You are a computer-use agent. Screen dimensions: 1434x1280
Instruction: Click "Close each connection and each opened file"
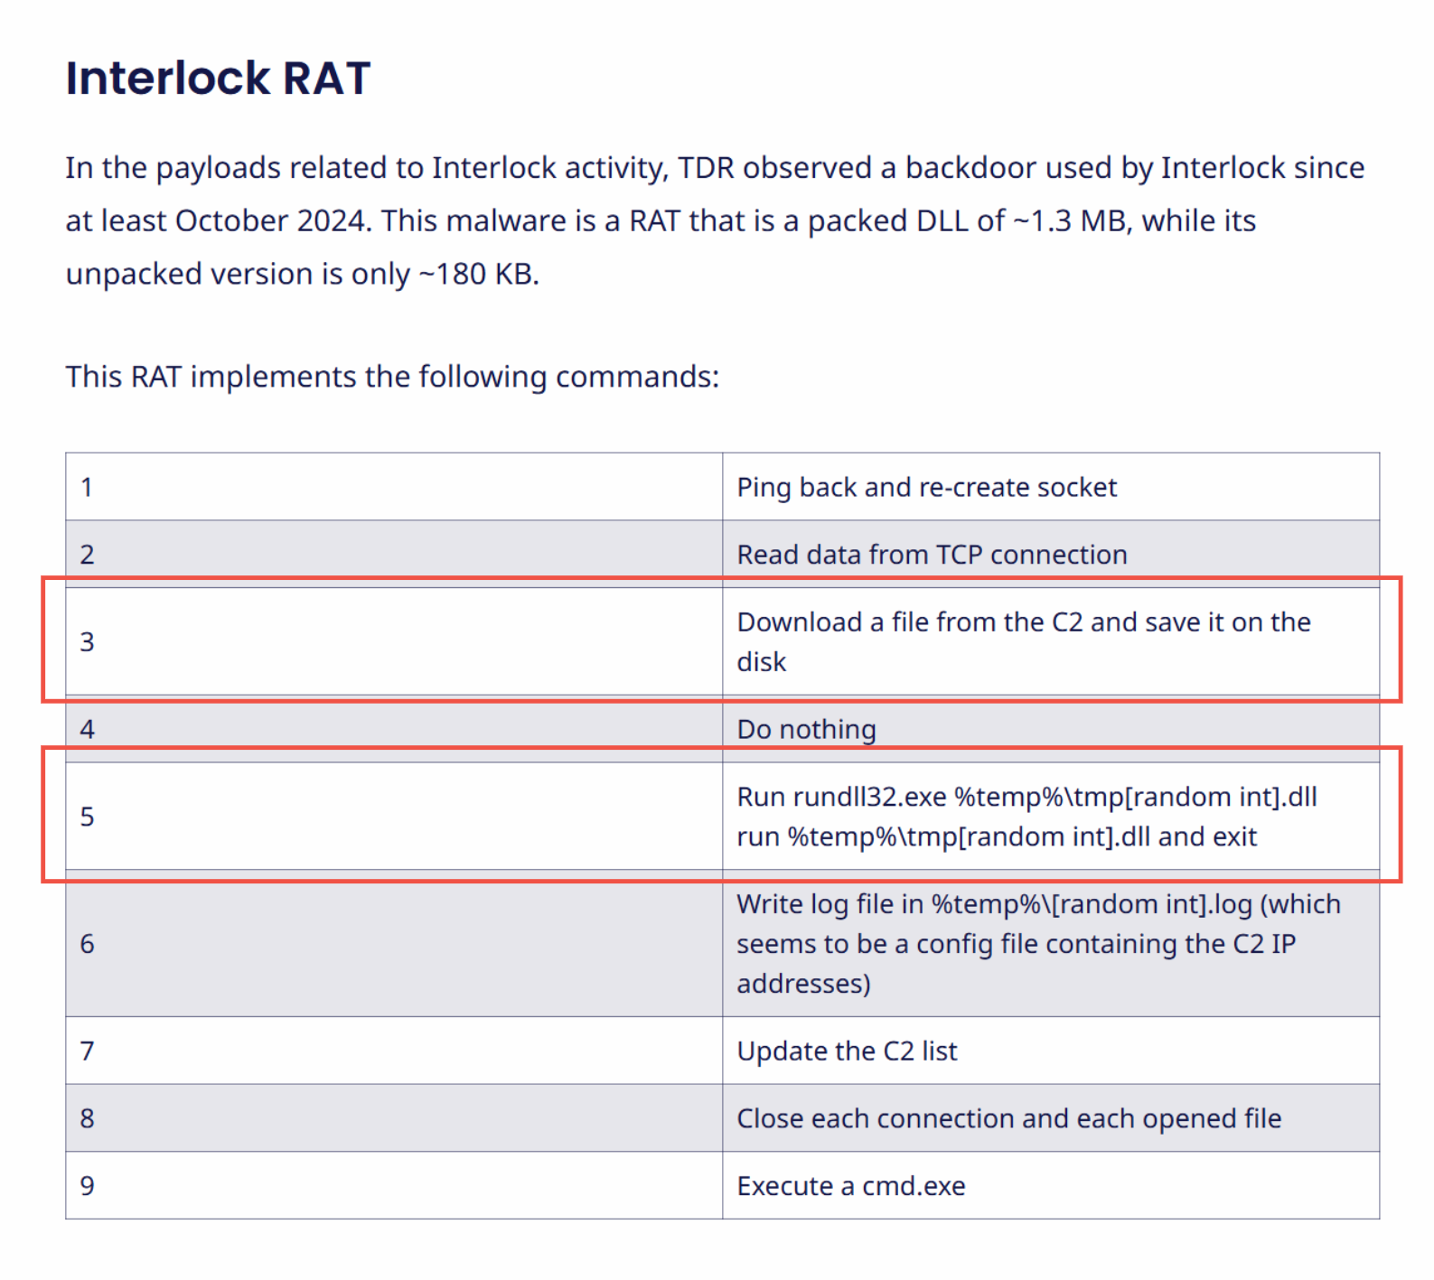click(1008, 1118)
